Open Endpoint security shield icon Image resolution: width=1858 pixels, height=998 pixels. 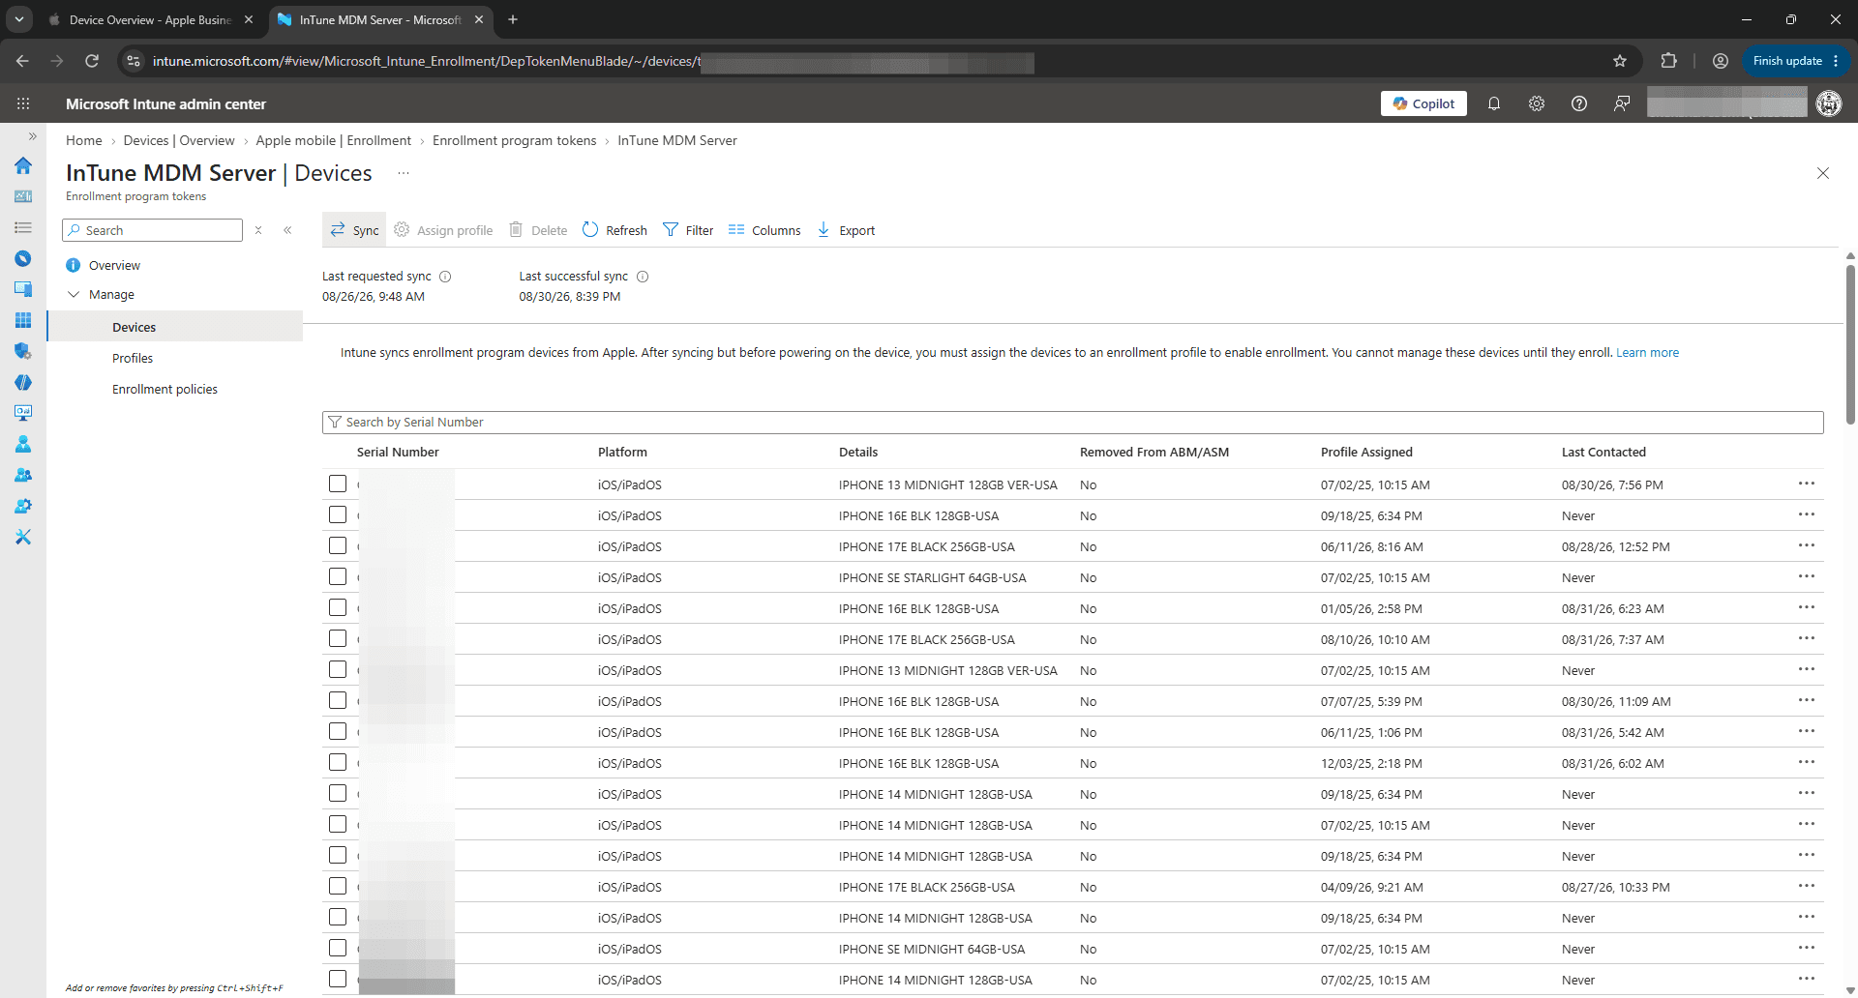click(x=23, y=351)
